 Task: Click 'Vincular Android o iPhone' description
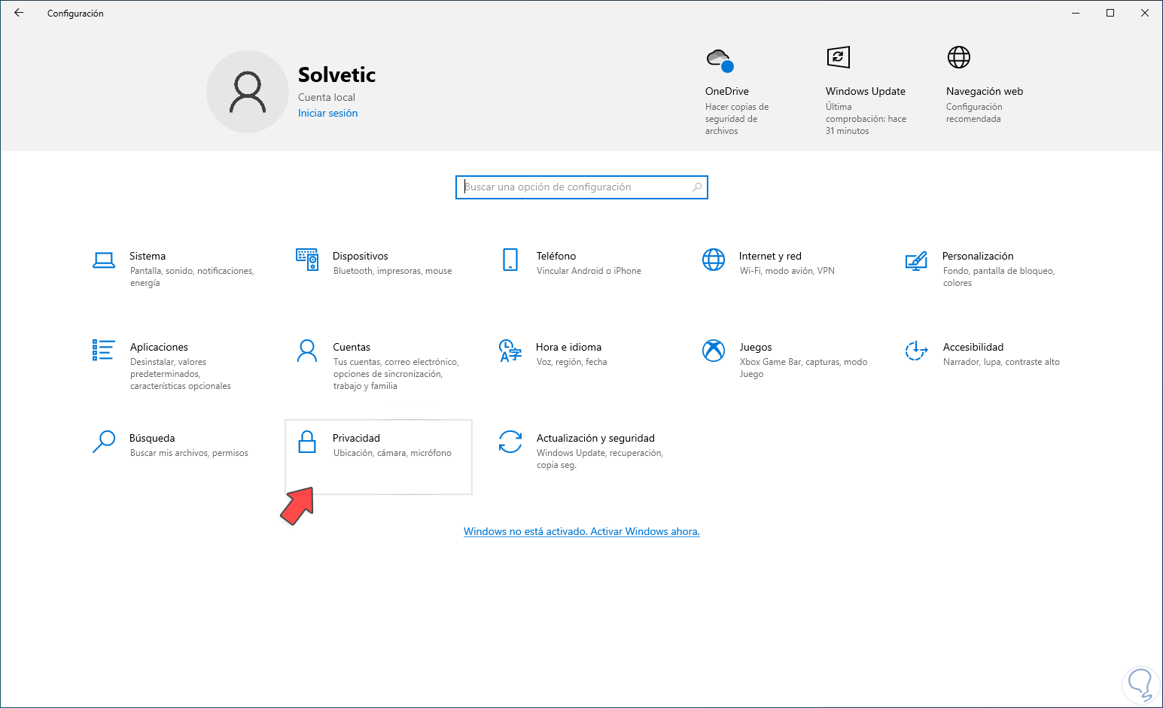click(x=589, y=271)
